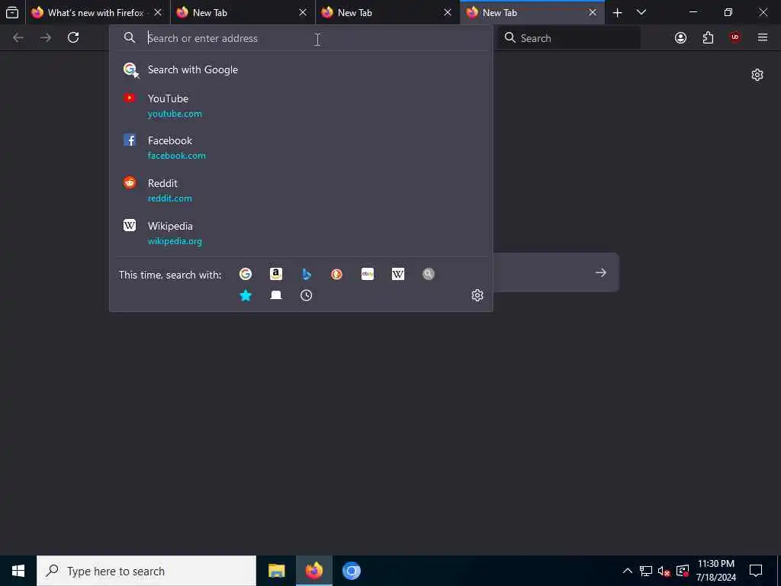Open the notification center icon
The image size is (781, 586).
756,571
